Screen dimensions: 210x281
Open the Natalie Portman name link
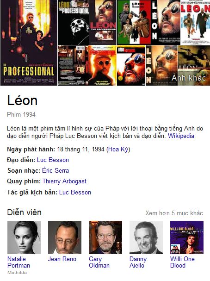point(19,262)
